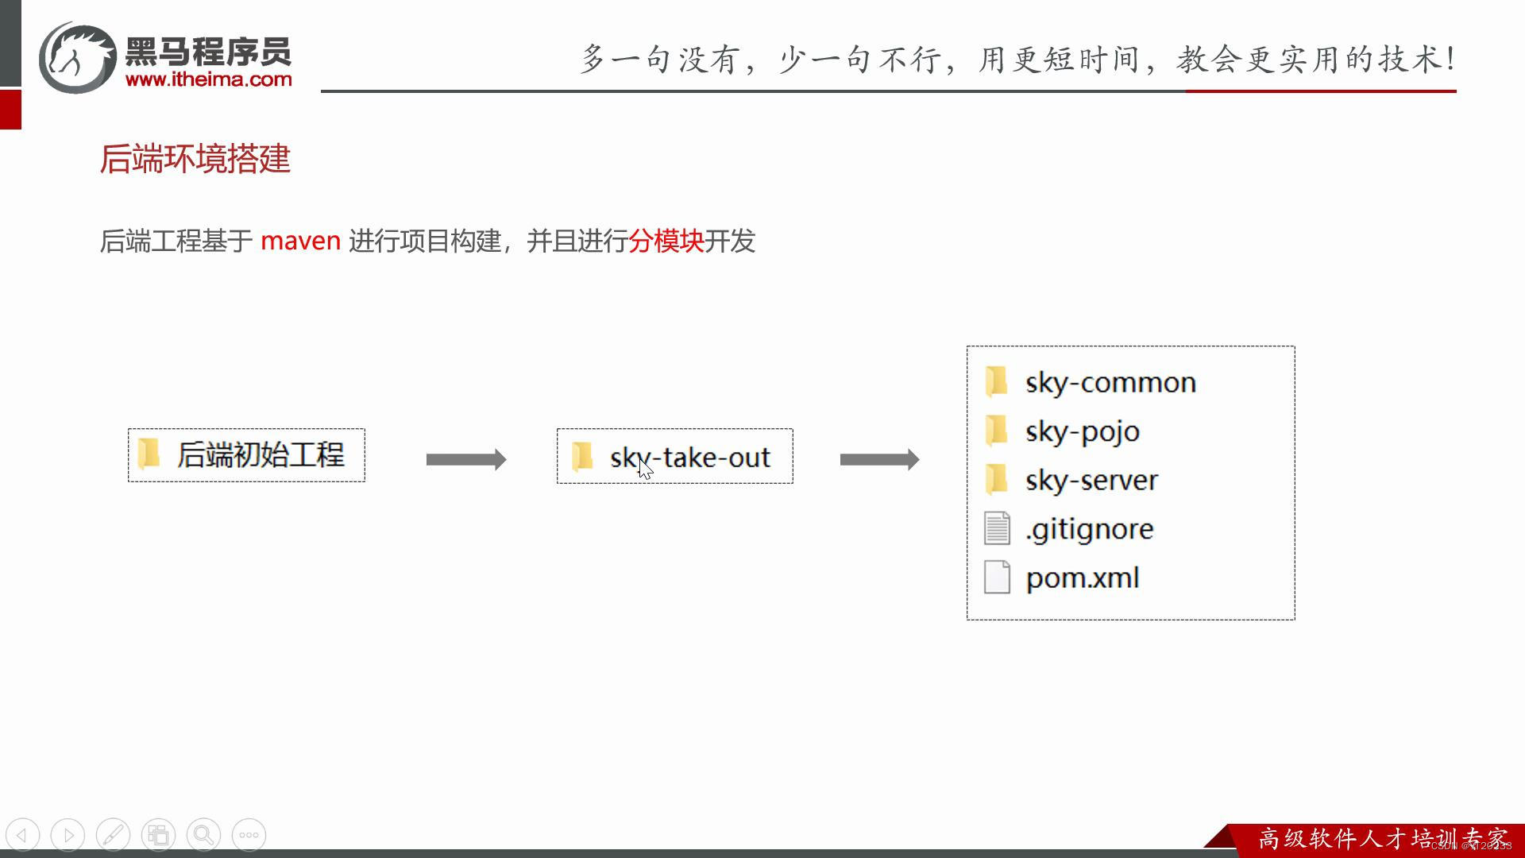The image size is (1525, 858).
Task: Select the 后端初始工程 label
Action: coord(261,454)
